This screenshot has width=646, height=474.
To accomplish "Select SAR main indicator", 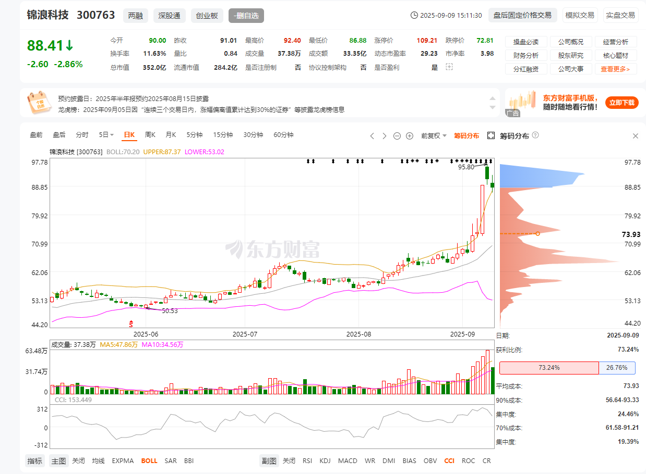I will coord(171,461).
